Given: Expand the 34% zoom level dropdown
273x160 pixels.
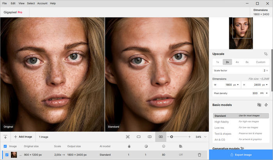Looking at the screenshot, I should pos(205,137).
